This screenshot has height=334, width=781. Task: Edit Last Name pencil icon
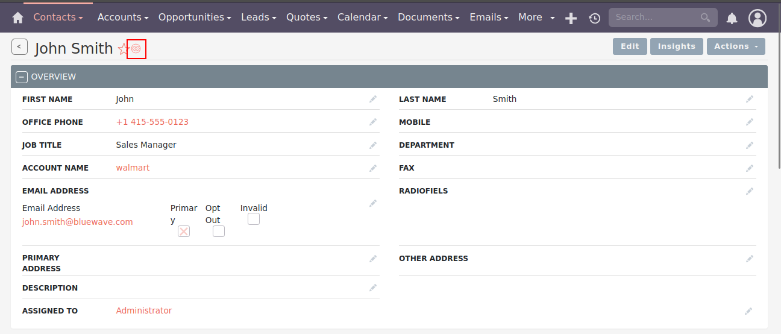point(750,99)
